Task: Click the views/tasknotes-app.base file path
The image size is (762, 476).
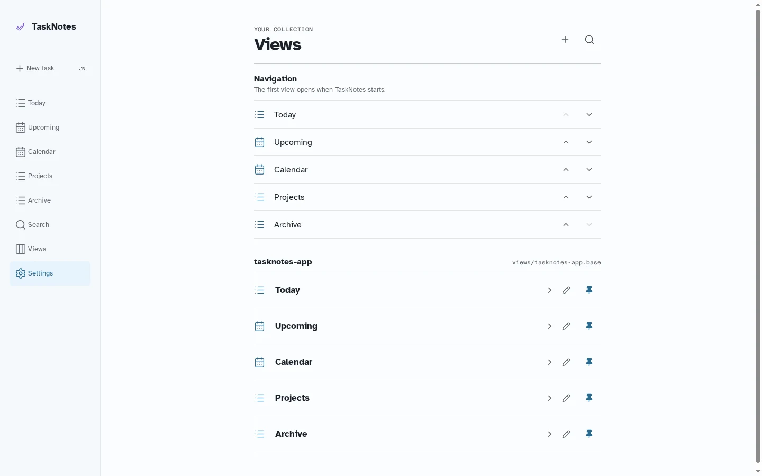Action: pyautogui.click(x=557, y=262)
